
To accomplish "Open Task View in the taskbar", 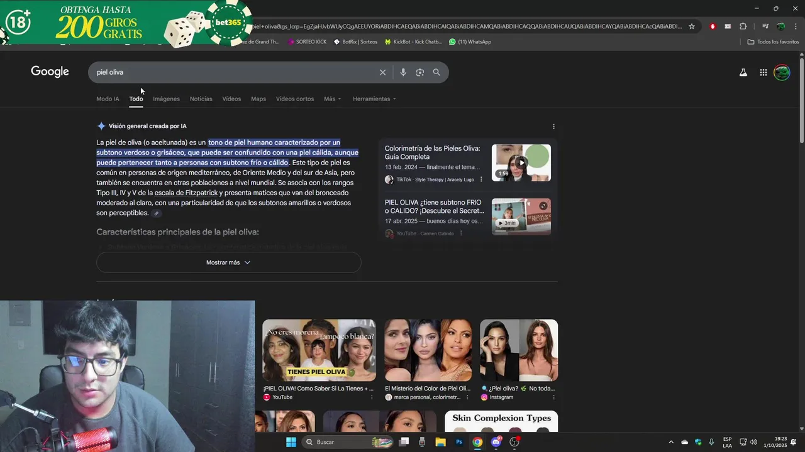I will point(404,442).
